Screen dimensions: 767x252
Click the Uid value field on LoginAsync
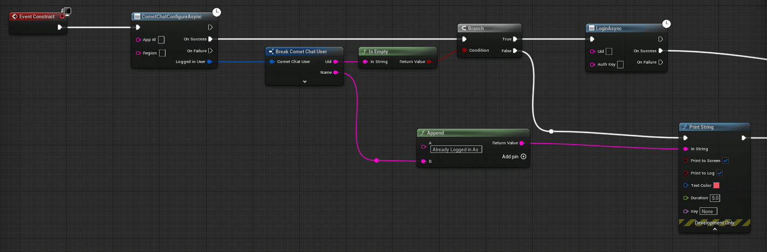click(609, 51)
